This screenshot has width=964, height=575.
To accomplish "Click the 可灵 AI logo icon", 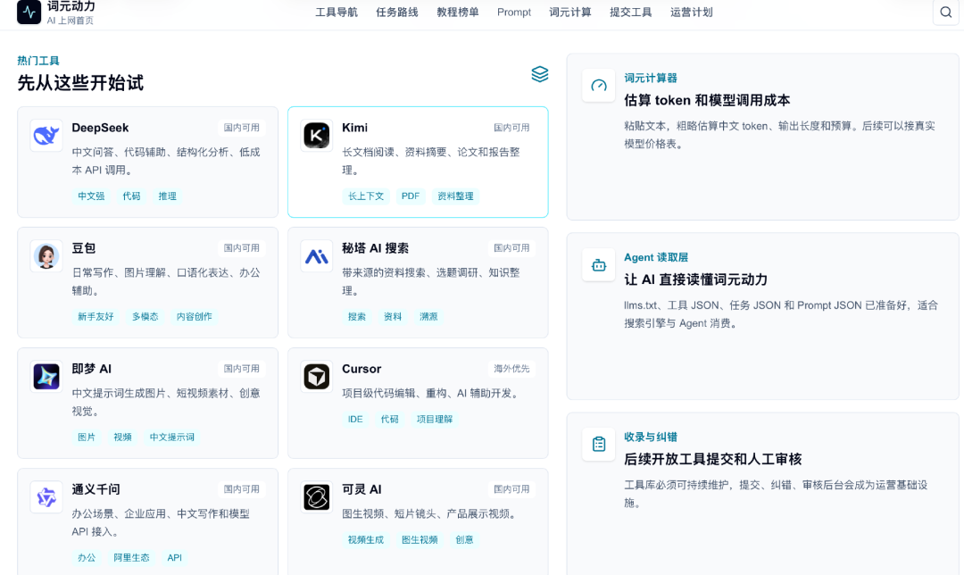I will pyautogui.click(x=317, y=497).
